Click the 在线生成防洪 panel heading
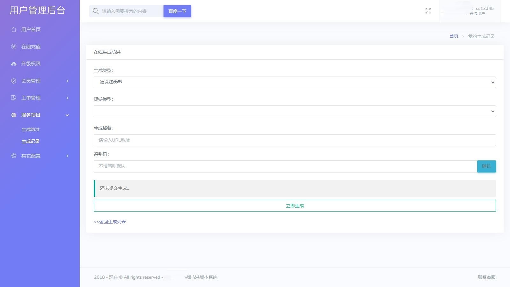Screen dimensions: 510x287 [x=107, y=52]
